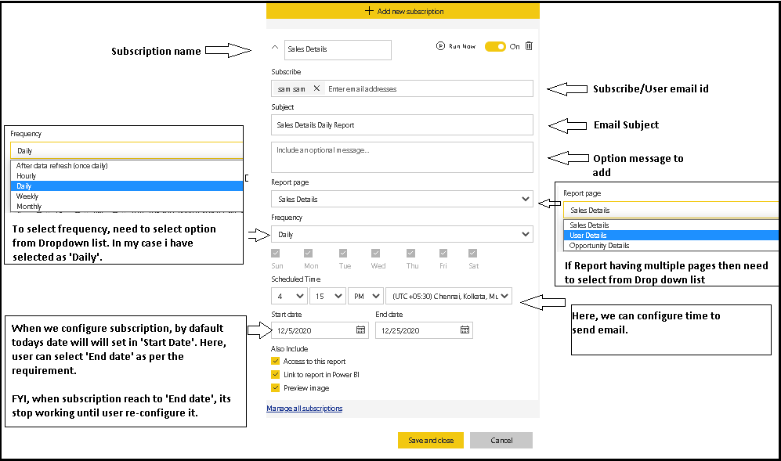
Task: Delete subscription using the trash icon
Action: point(529,46)
